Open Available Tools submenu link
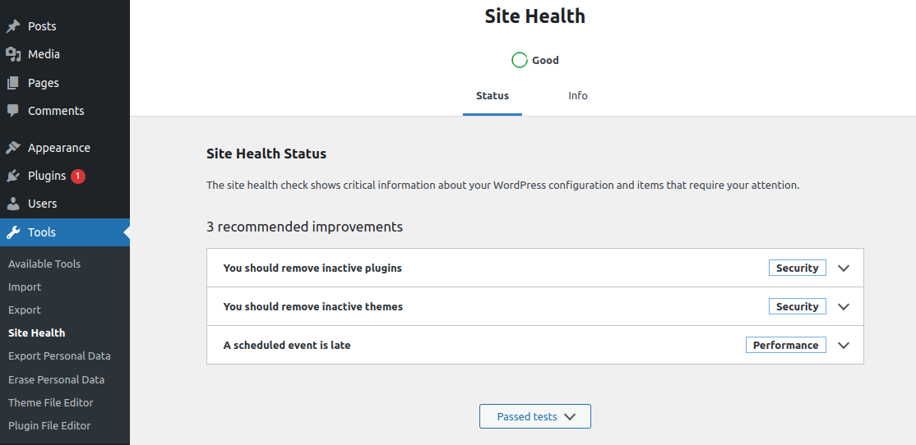The image size is (916, 445). coord(44,264)
